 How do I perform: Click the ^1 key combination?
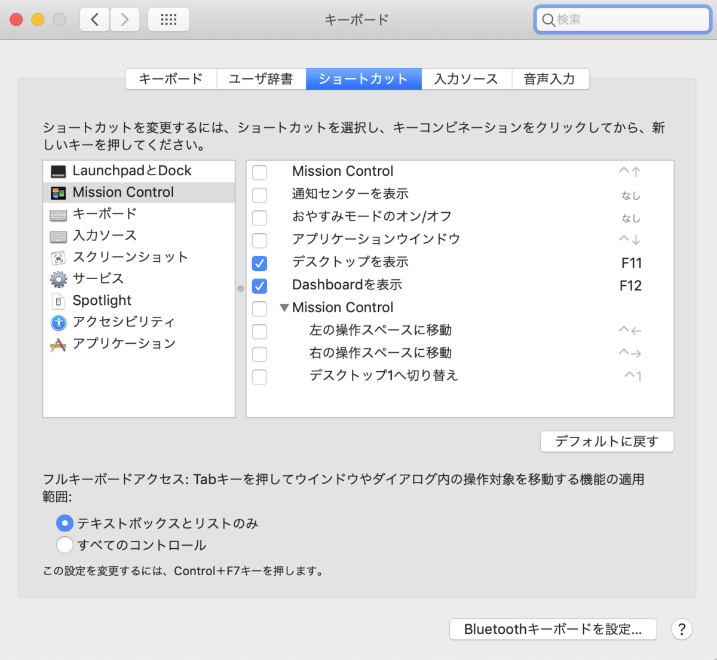coord(633,376)
